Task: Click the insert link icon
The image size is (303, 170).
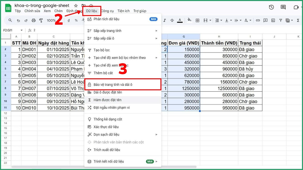Action: point(258,20)
